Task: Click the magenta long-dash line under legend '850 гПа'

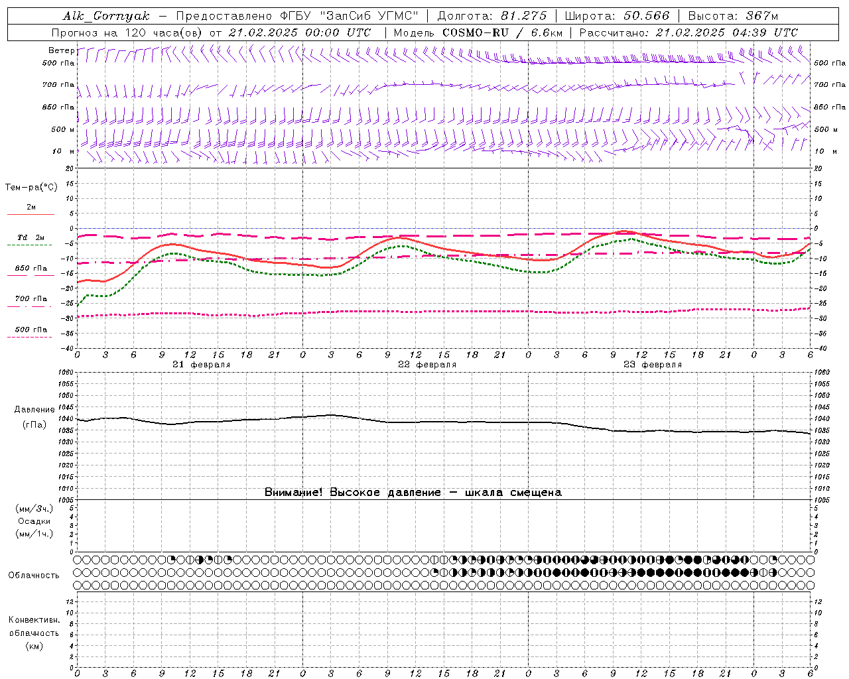Action: 31,276
